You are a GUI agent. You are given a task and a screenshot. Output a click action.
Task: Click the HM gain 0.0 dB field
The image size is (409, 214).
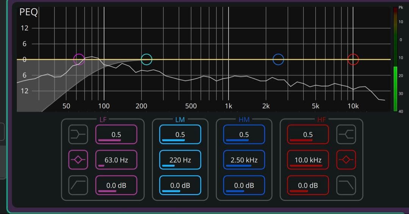pos(244,185)
